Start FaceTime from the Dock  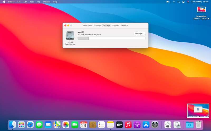[x=75, y=125]
